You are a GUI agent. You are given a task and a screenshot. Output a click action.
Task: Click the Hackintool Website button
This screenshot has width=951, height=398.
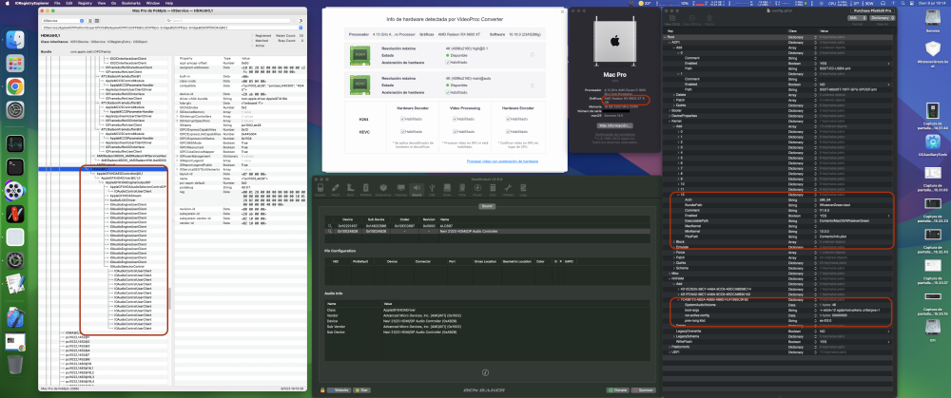click(340, 390)
